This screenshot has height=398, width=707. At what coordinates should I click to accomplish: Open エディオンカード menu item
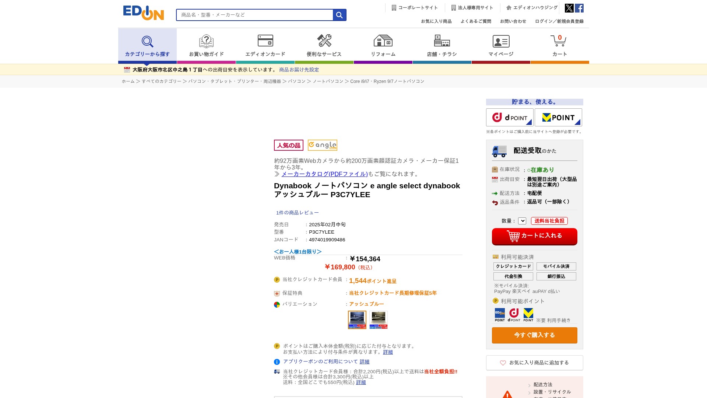pyautogui.click(x=265, y=46)
